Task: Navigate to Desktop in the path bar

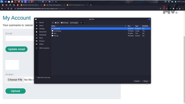Action: pyautogui.click(x=64, y=23)
